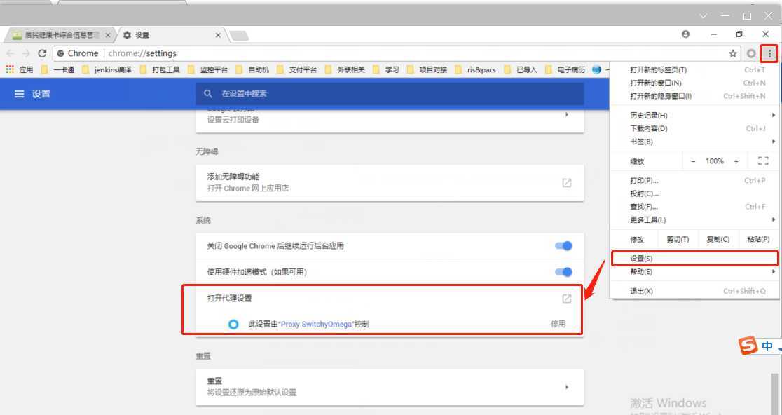Select 打开新的隐身窗口(I) menu item
Viewport: 782px width, 415px height.
tap(694, 96)
